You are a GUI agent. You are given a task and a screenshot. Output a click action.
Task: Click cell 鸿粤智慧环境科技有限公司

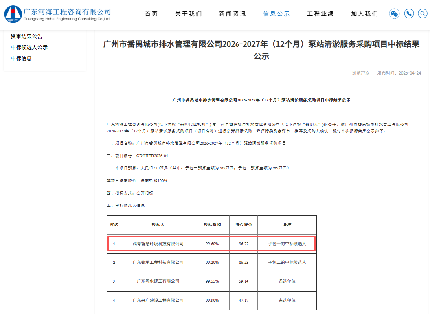[158, 244]
